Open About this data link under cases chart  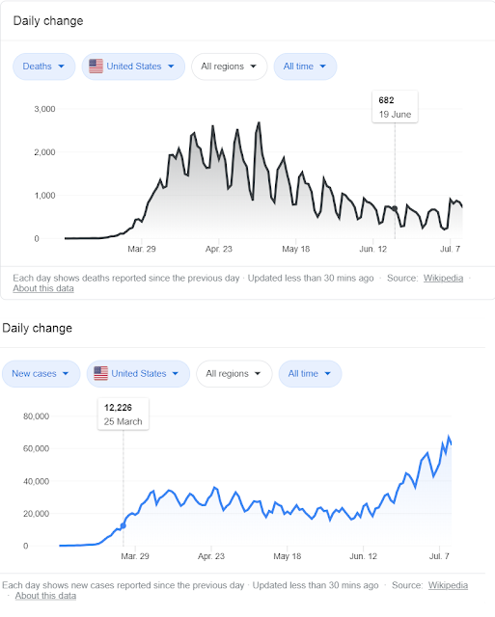pos(45,596)
